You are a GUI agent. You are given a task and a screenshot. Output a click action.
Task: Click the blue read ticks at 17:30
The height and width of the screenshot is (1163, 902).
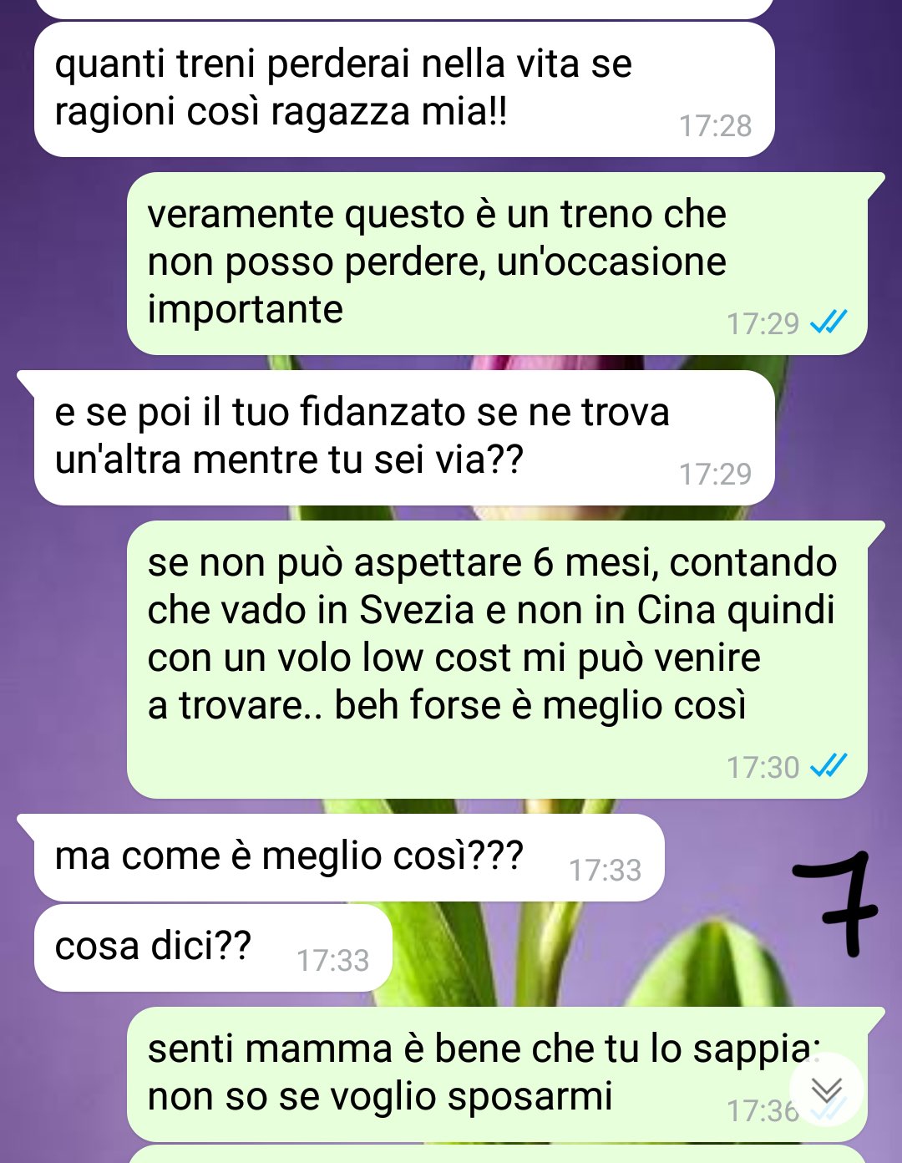point(829,765)
